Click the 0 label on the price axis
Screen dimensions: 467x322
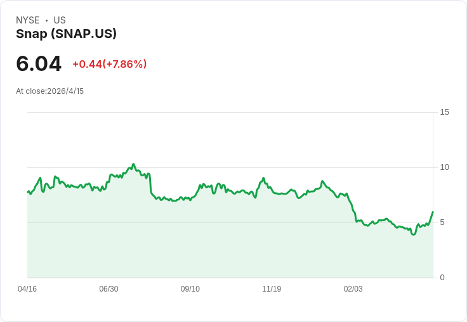(442, 278)
